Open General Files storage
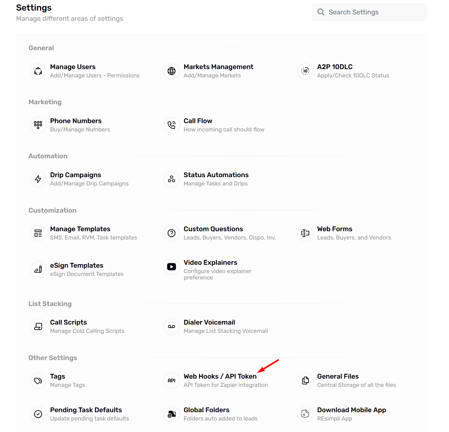449x432 pixels. pos(338,377)
